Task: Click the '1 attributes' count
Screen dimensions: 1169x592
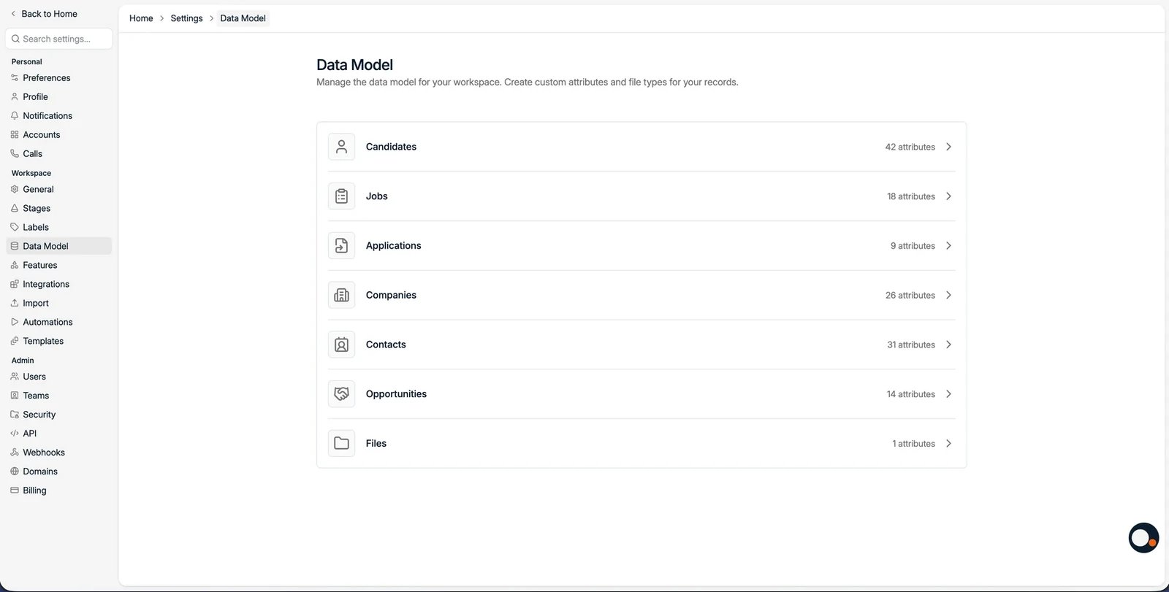Action: coord(913,443)
